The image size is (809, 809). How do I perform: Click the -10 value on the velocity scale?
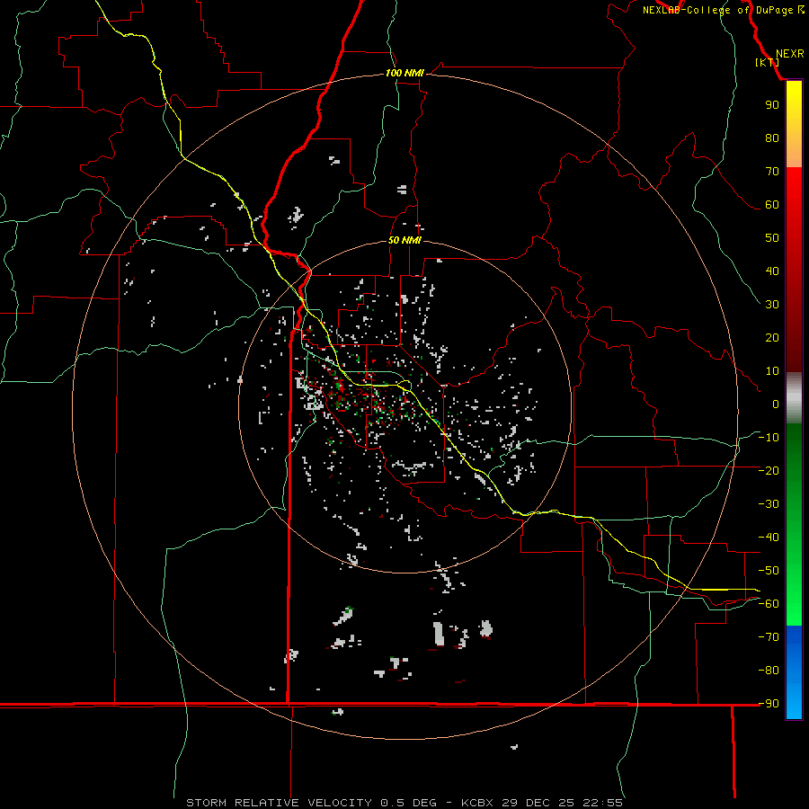(769, 438)
